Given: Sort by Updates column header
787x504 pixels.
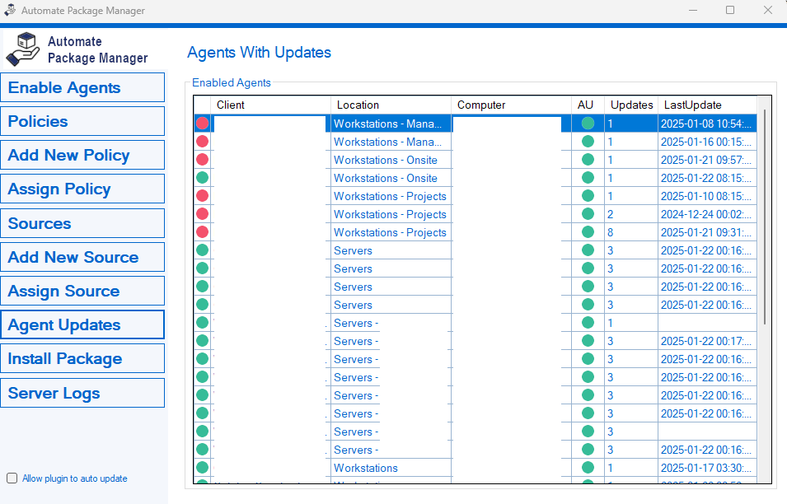Looking at the screenshot, I should (631, 105).
